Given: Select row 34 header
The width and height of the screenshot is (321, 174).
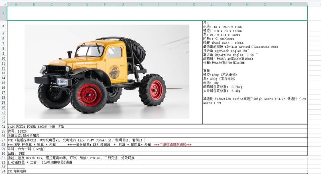Looking at the screenshot, I should pos(3,171).
